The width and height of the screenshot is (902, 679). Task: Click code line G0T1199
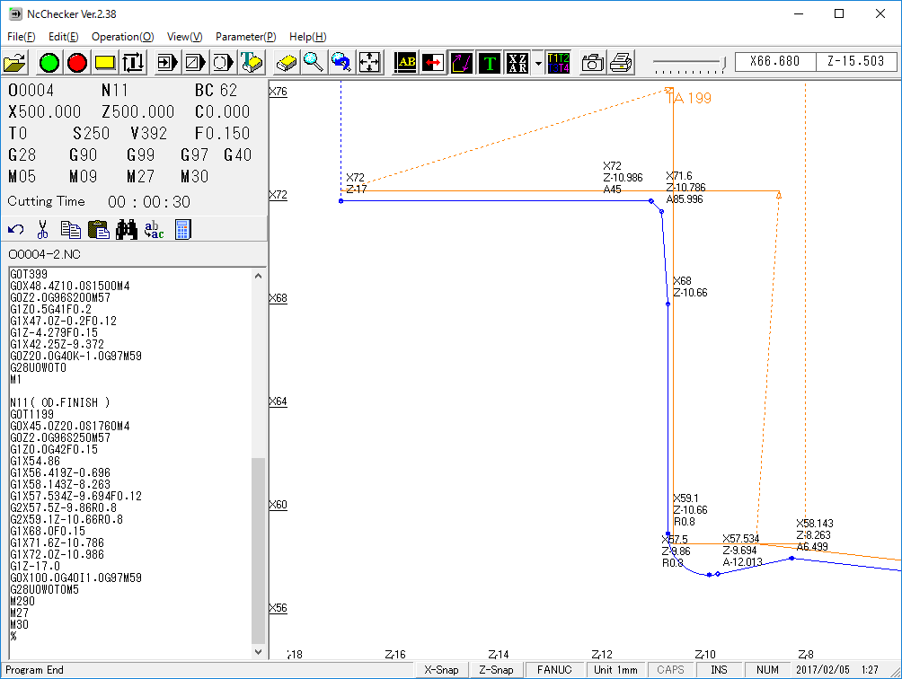[32, 415]
